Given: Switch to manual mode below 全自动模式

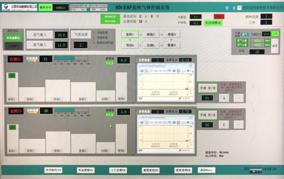Looking at the screenshot, I should pos(13,46).
